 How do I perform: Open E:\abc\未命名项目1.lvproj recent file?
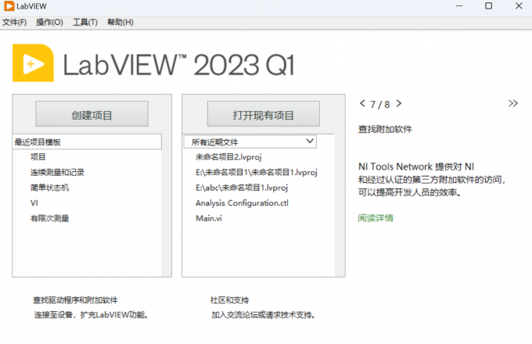point(242,188)
